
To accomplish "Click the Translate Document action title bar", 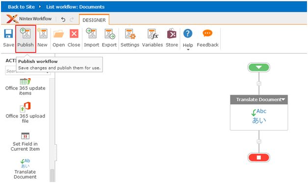I will click(259, 99).
